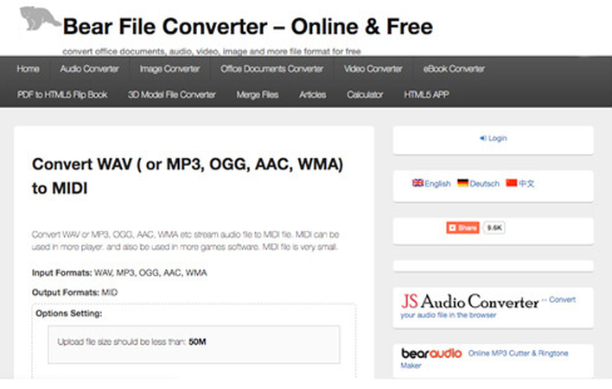Switch language to Deutsch
The height and width of the screenshot is (389, 612).
tap(484, 183)
